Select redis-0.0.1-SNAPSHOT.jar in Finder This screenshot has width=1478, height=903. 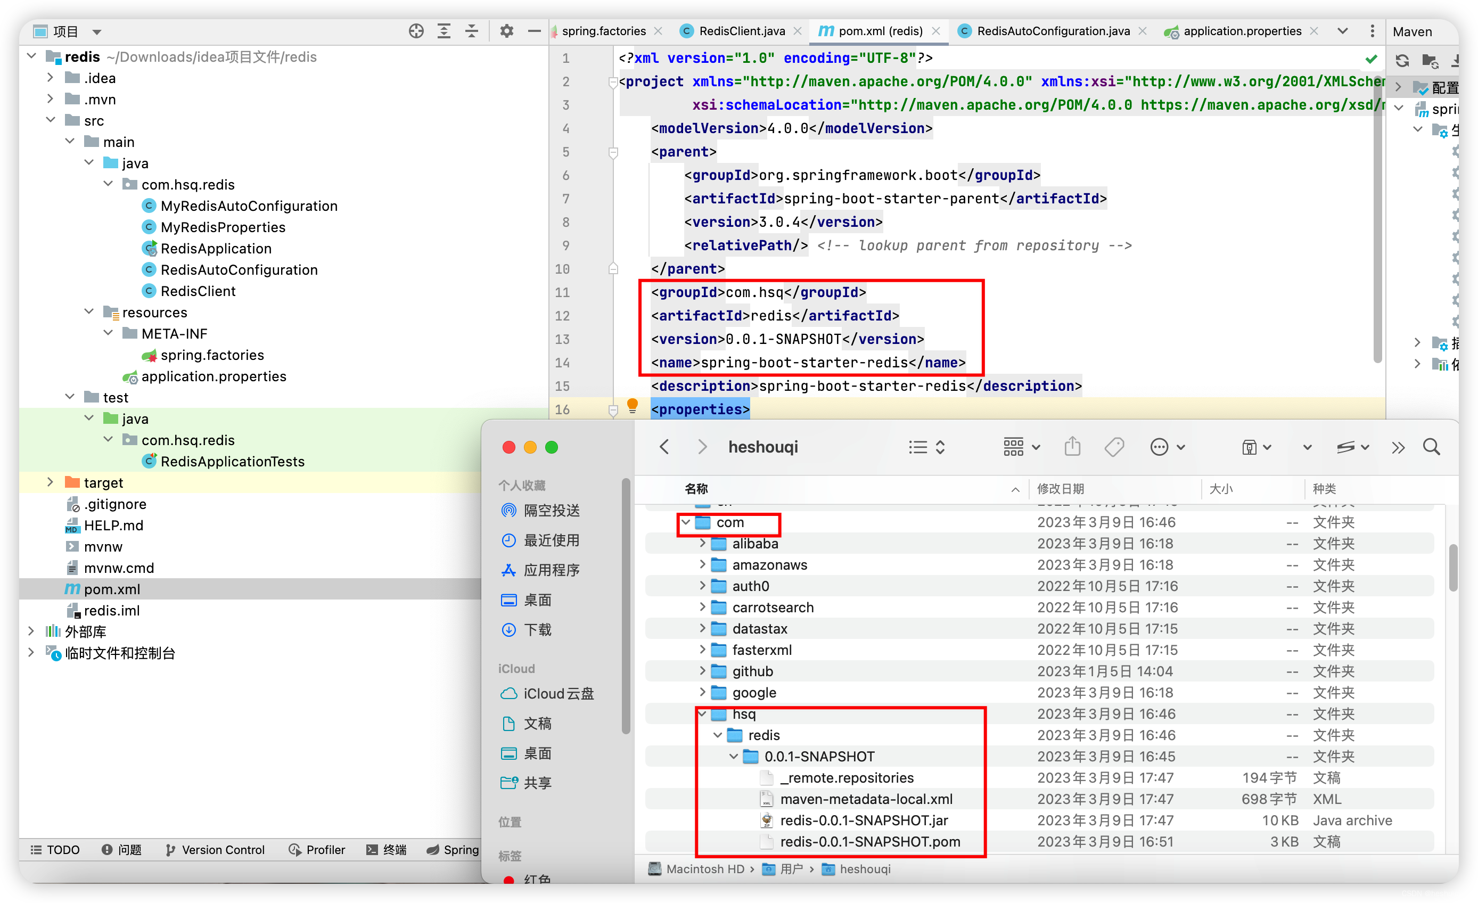[863, 820]
